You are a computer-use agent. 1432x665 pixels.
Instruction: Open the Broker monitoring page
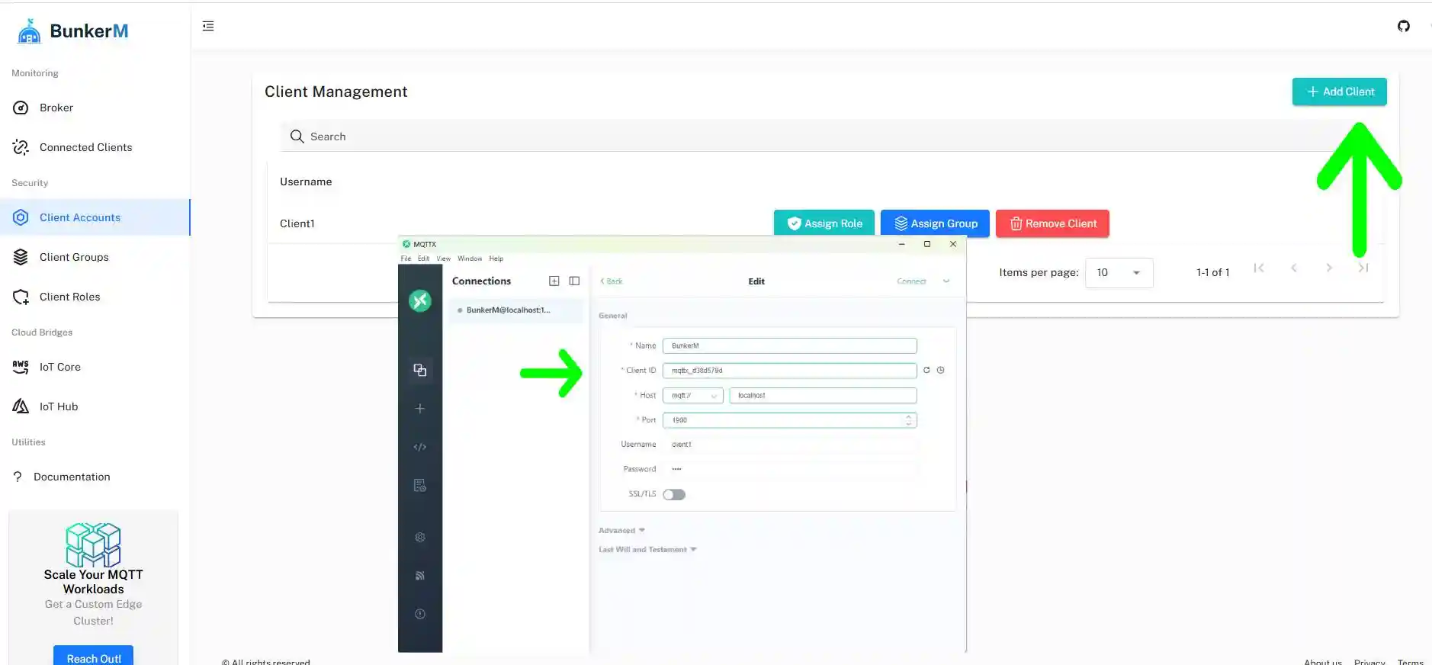(x=95, y=108)
